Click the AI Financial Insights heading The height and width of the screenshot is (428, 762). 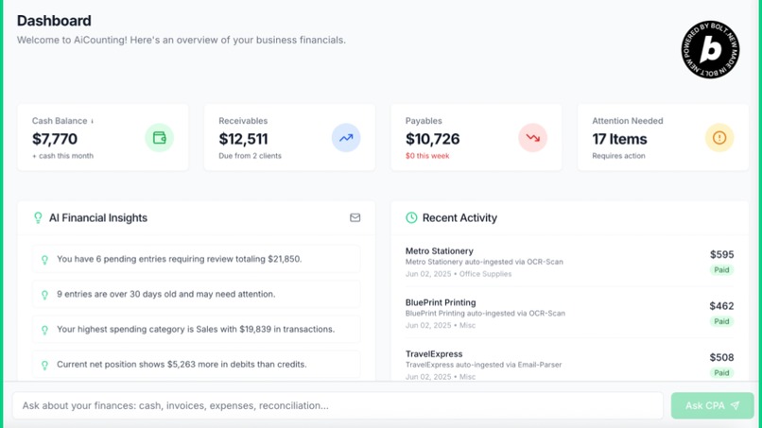pos(98,217)
